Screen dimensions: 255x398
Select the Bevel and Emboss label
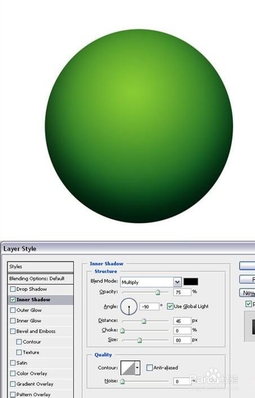tap(35, 331)
